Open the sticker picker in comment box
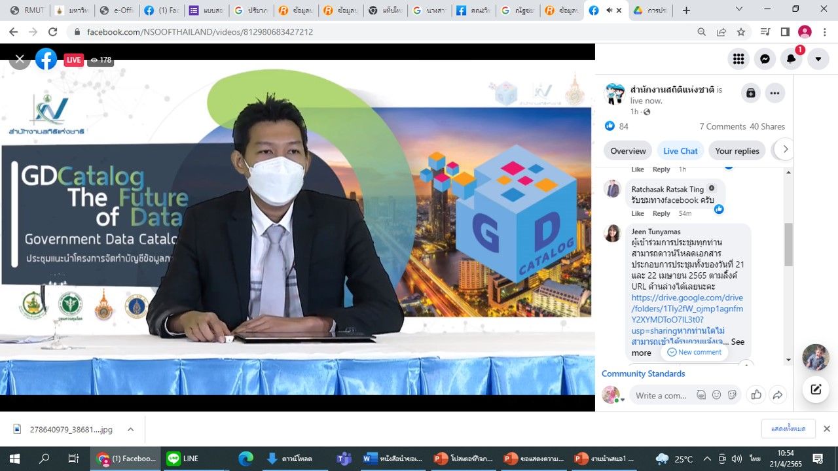The height and width of the screenshot is (471, 838). [x=732, y=395]
